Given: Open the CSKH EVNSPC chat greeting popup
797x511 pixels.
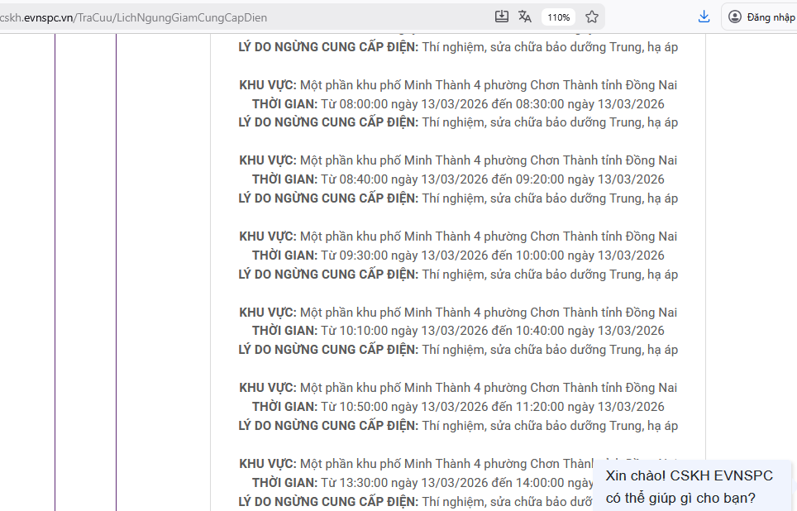Looking at the screenshot, I should coord(689,487).
